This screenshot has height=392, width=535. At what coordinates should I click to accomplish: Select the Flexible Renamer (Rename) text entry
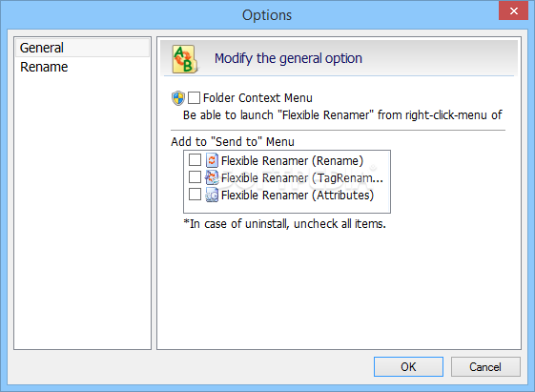[x=292, y=160]
